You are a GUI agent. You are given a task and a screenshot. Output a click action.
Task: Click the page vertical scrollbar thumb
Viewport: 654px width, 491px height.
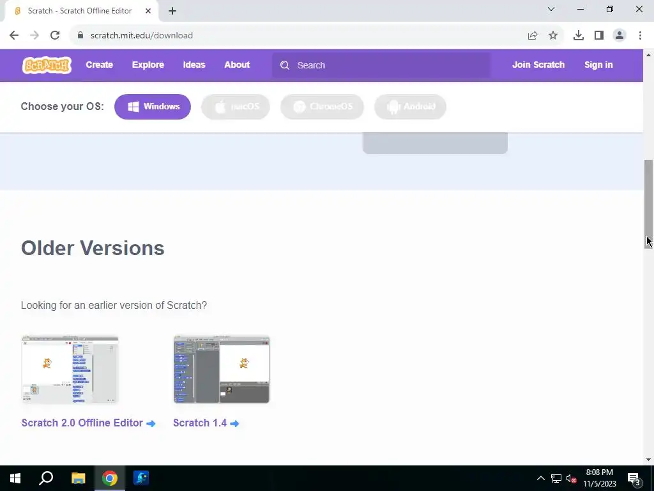pos(649,204)
